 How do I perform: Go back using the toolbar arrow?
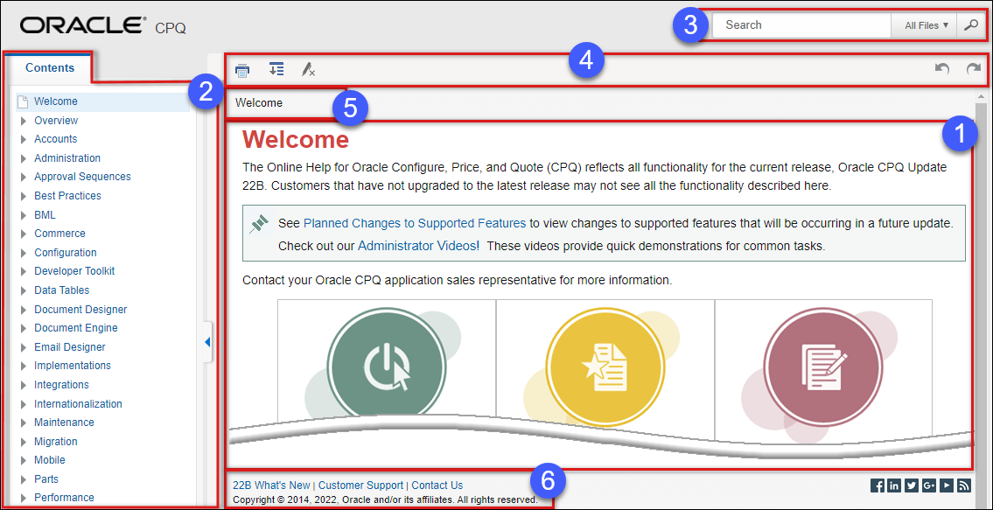click(942, 69)
